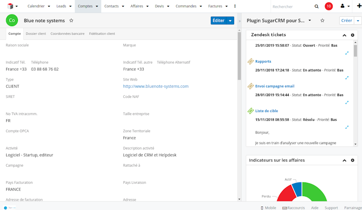Mark Blue note systems as favorite
Screen dimensions: 362x210
(71, 21)
